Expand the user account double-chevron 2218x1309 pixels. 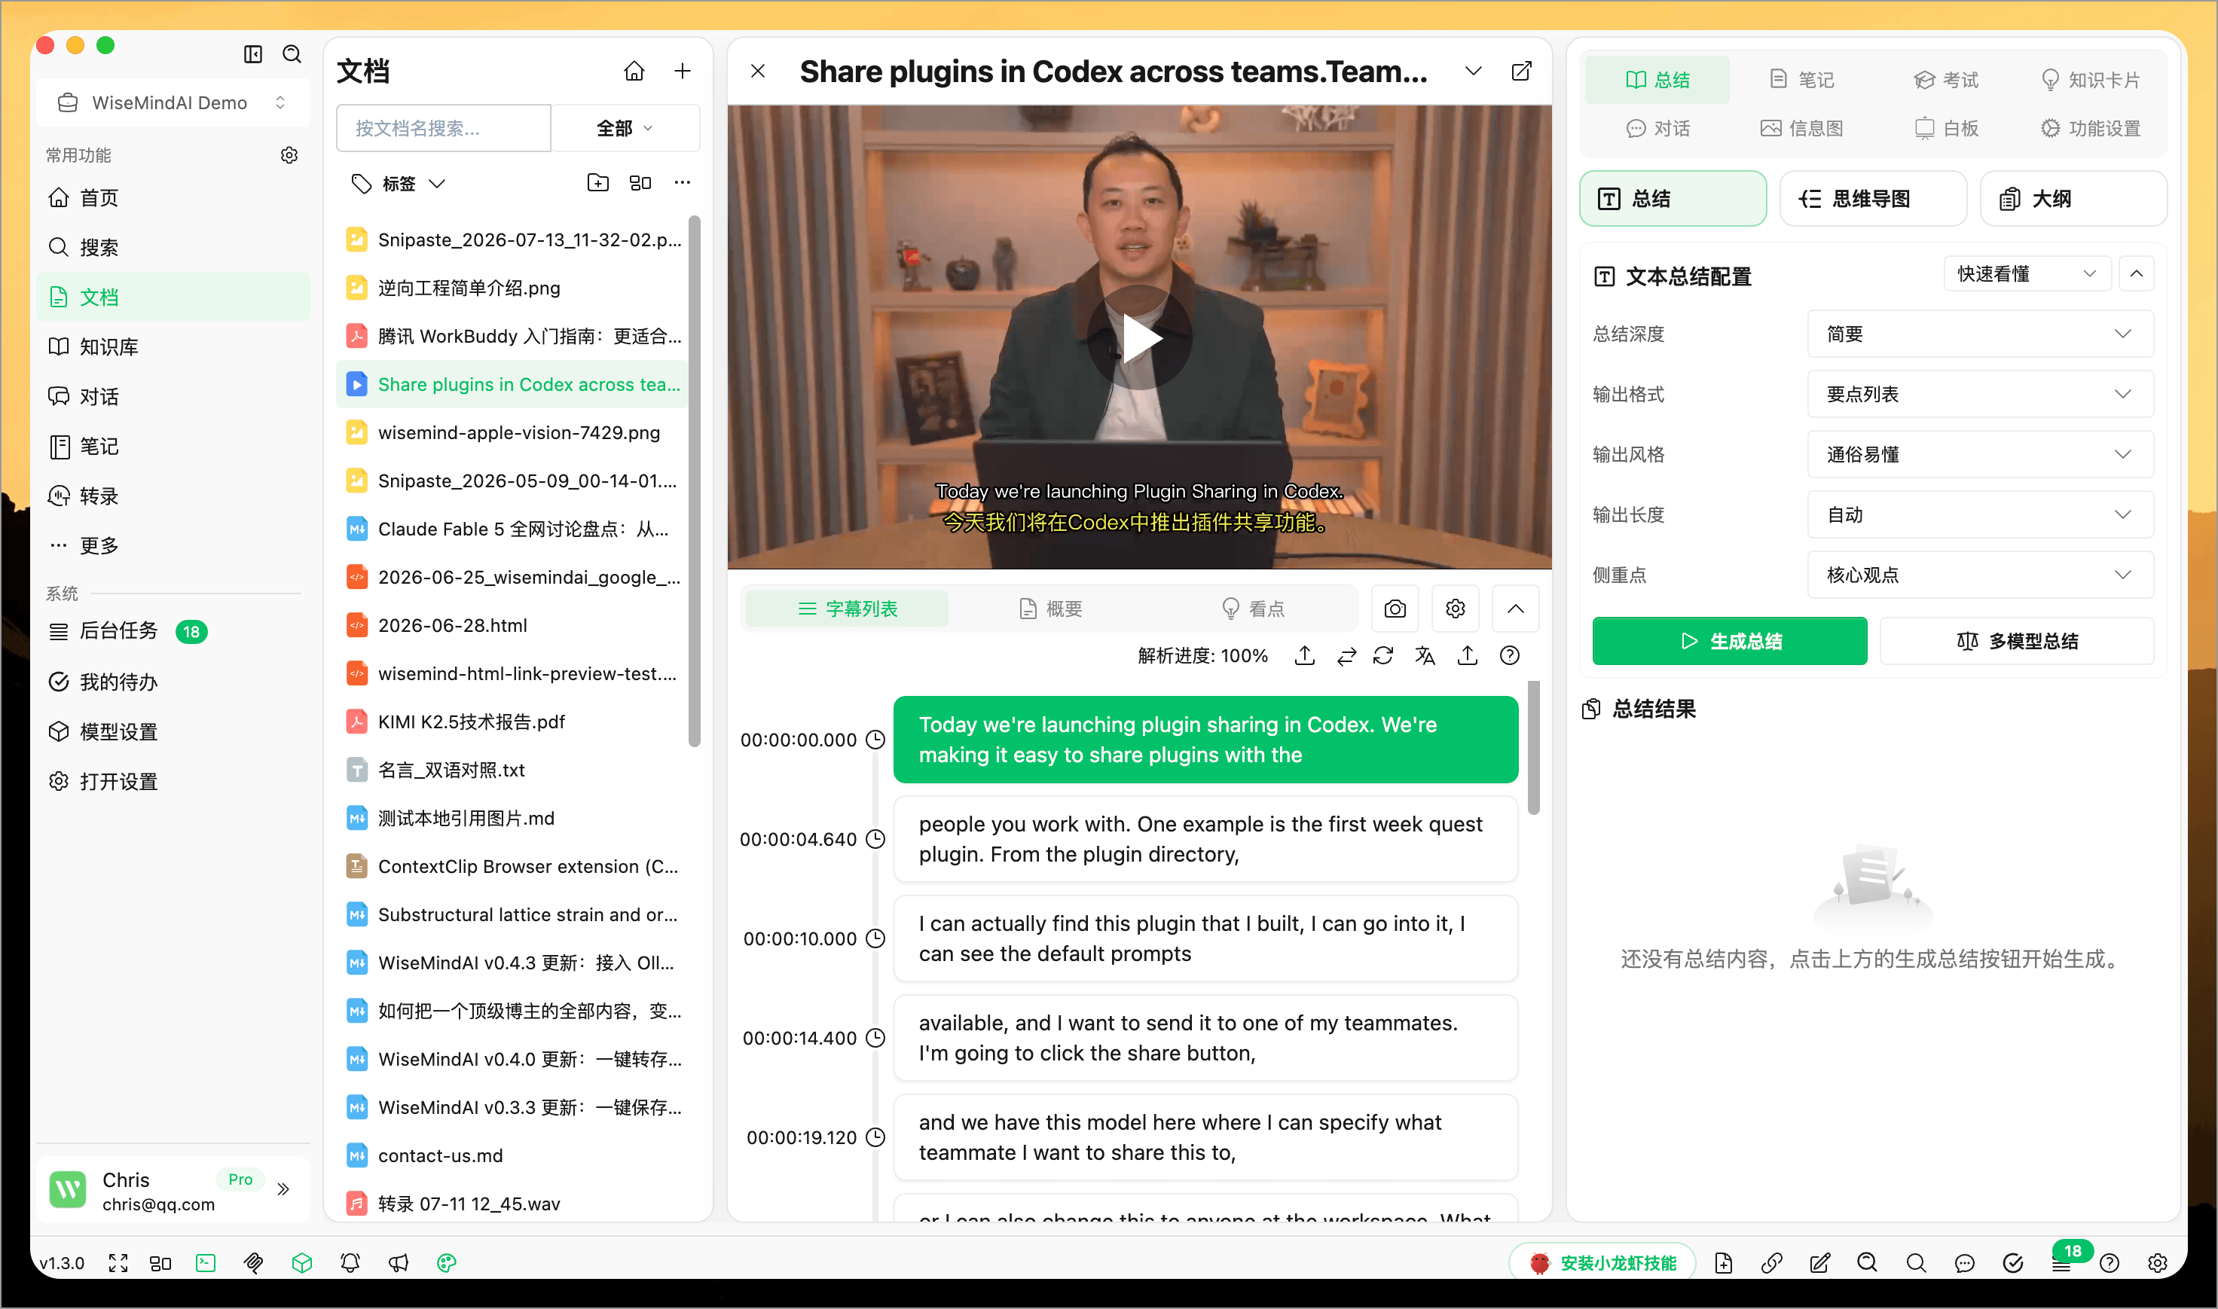pyautogui.click(x=283, y=1189)
